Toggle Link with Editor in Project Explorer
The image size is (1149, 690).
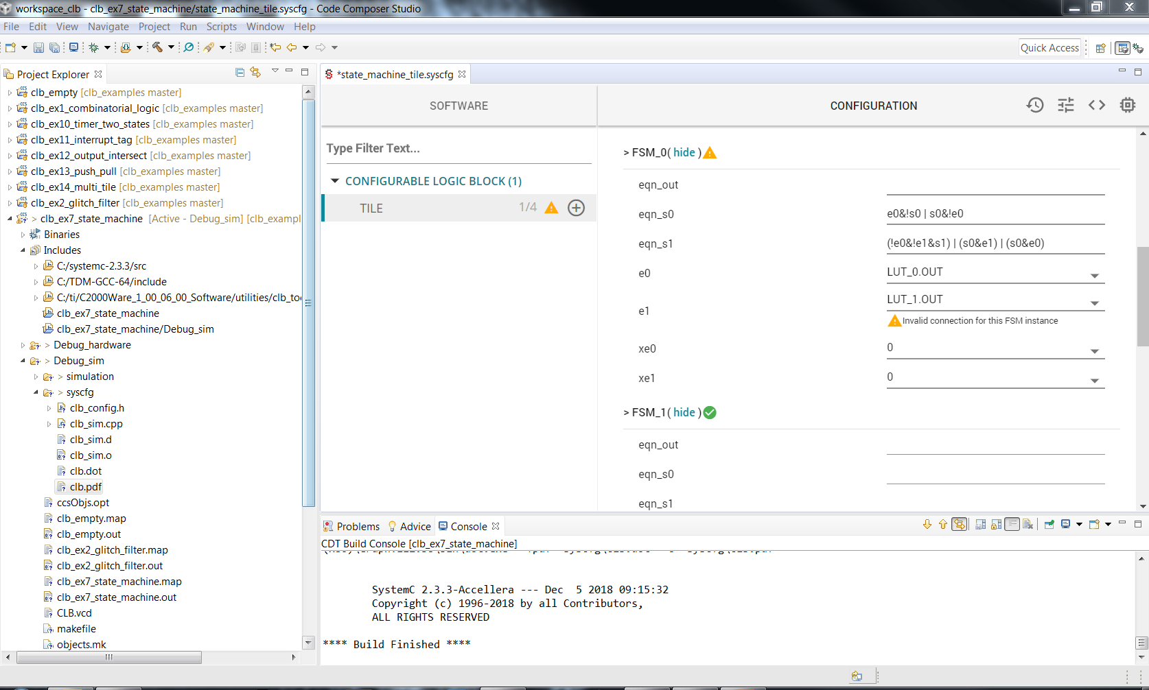point(255,73)
